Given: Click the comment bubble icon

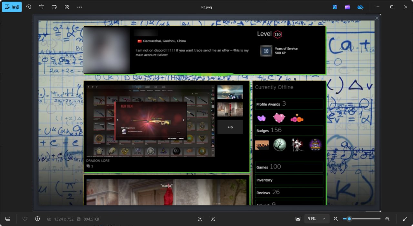Looking at the screenshot, I should 88,166.
